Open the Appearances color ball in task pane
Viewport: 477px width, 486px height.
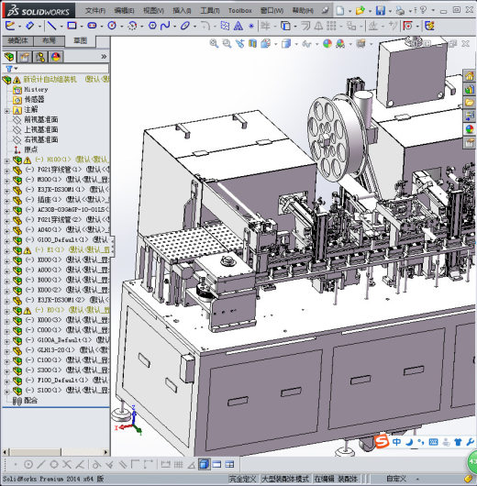(x=470, y=129)
